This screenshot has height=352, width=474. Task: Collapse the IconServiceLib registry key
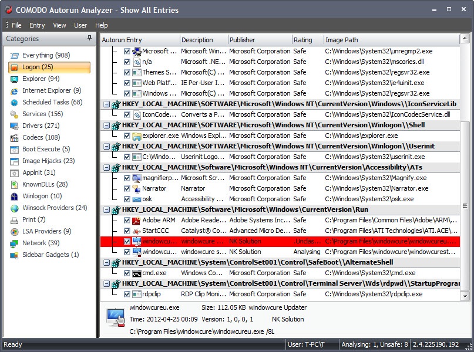click(106, 104)
